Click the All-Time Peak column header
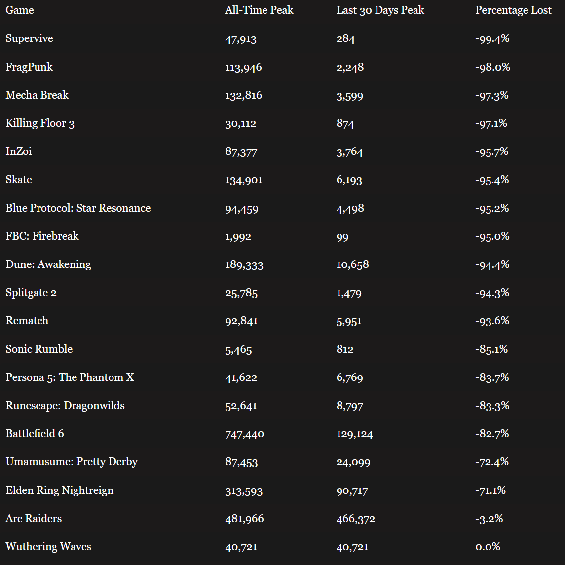The width and height of the screenshot is (565, 565). pyautogui.click(x=259, y=10)
